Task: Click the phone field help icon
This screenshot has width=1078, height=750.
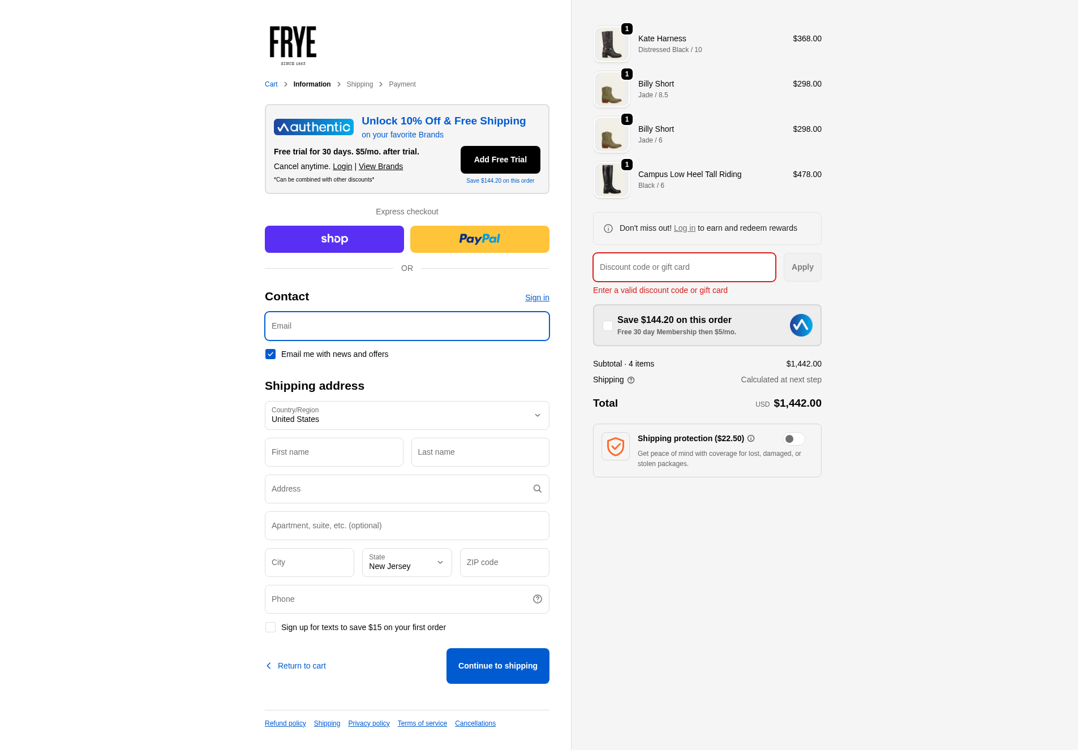Action: 537,599
